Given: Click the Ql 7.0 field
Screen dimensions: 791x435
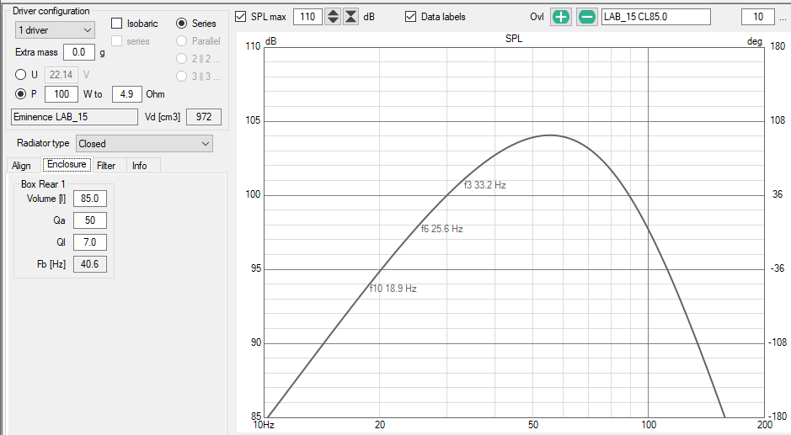Looking at the screenshot, I should point(90,242).
